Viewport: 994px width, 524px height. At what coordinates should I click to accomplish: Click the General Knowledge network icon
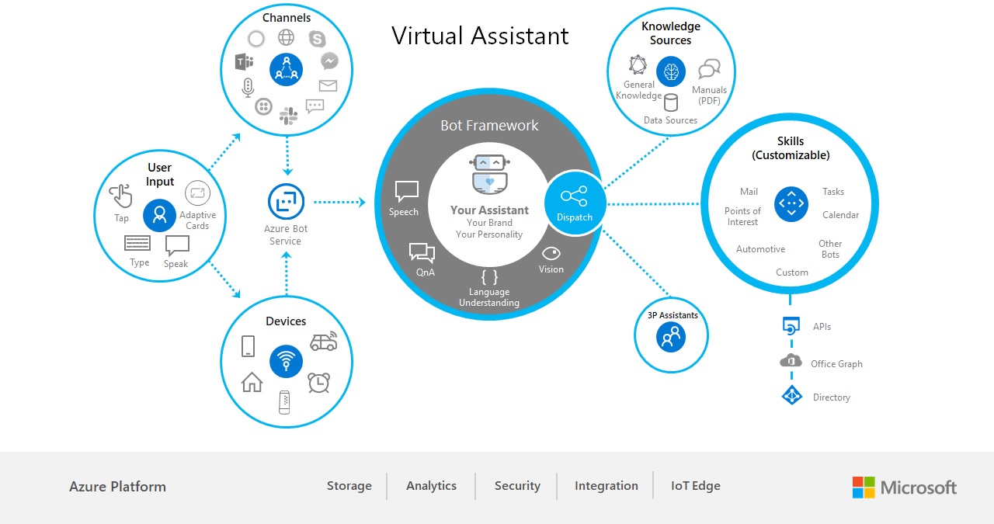click(x=638, y=65)
